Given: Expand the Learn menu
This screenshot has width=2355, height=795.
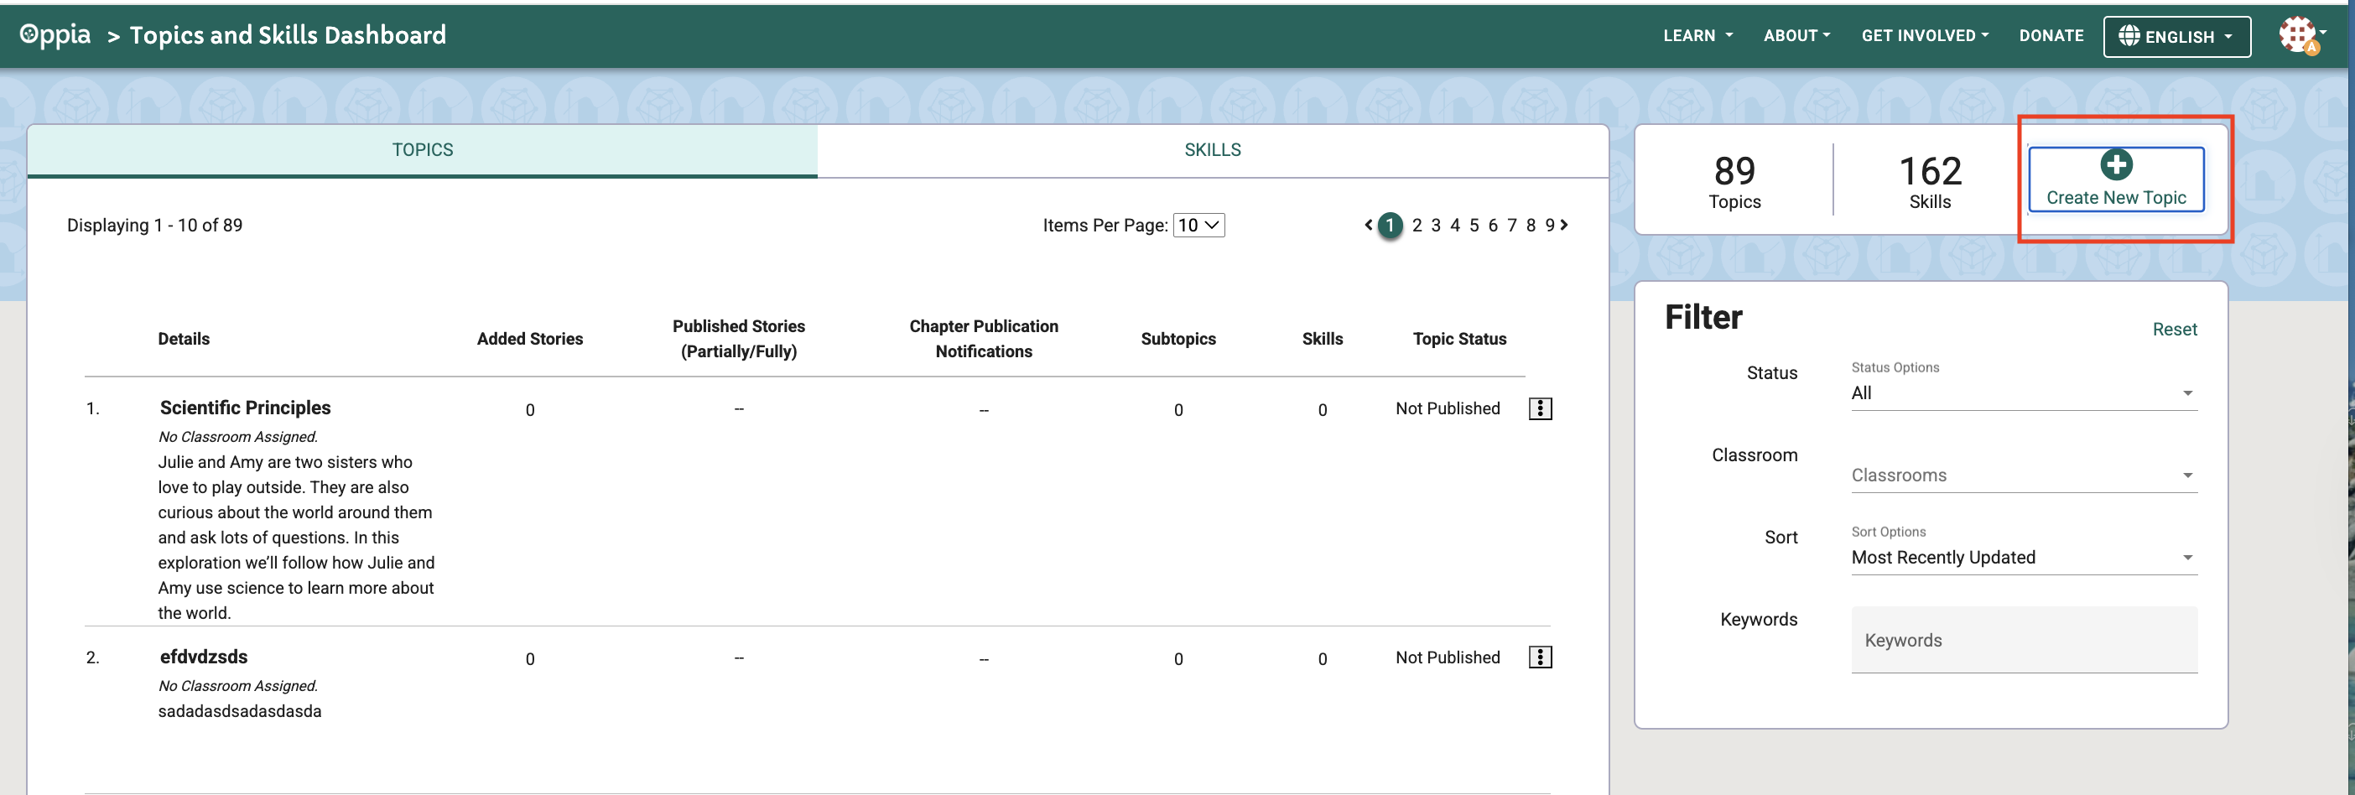Looking at the screenshot, I should pyautogui.click(x=1697, y=35).
